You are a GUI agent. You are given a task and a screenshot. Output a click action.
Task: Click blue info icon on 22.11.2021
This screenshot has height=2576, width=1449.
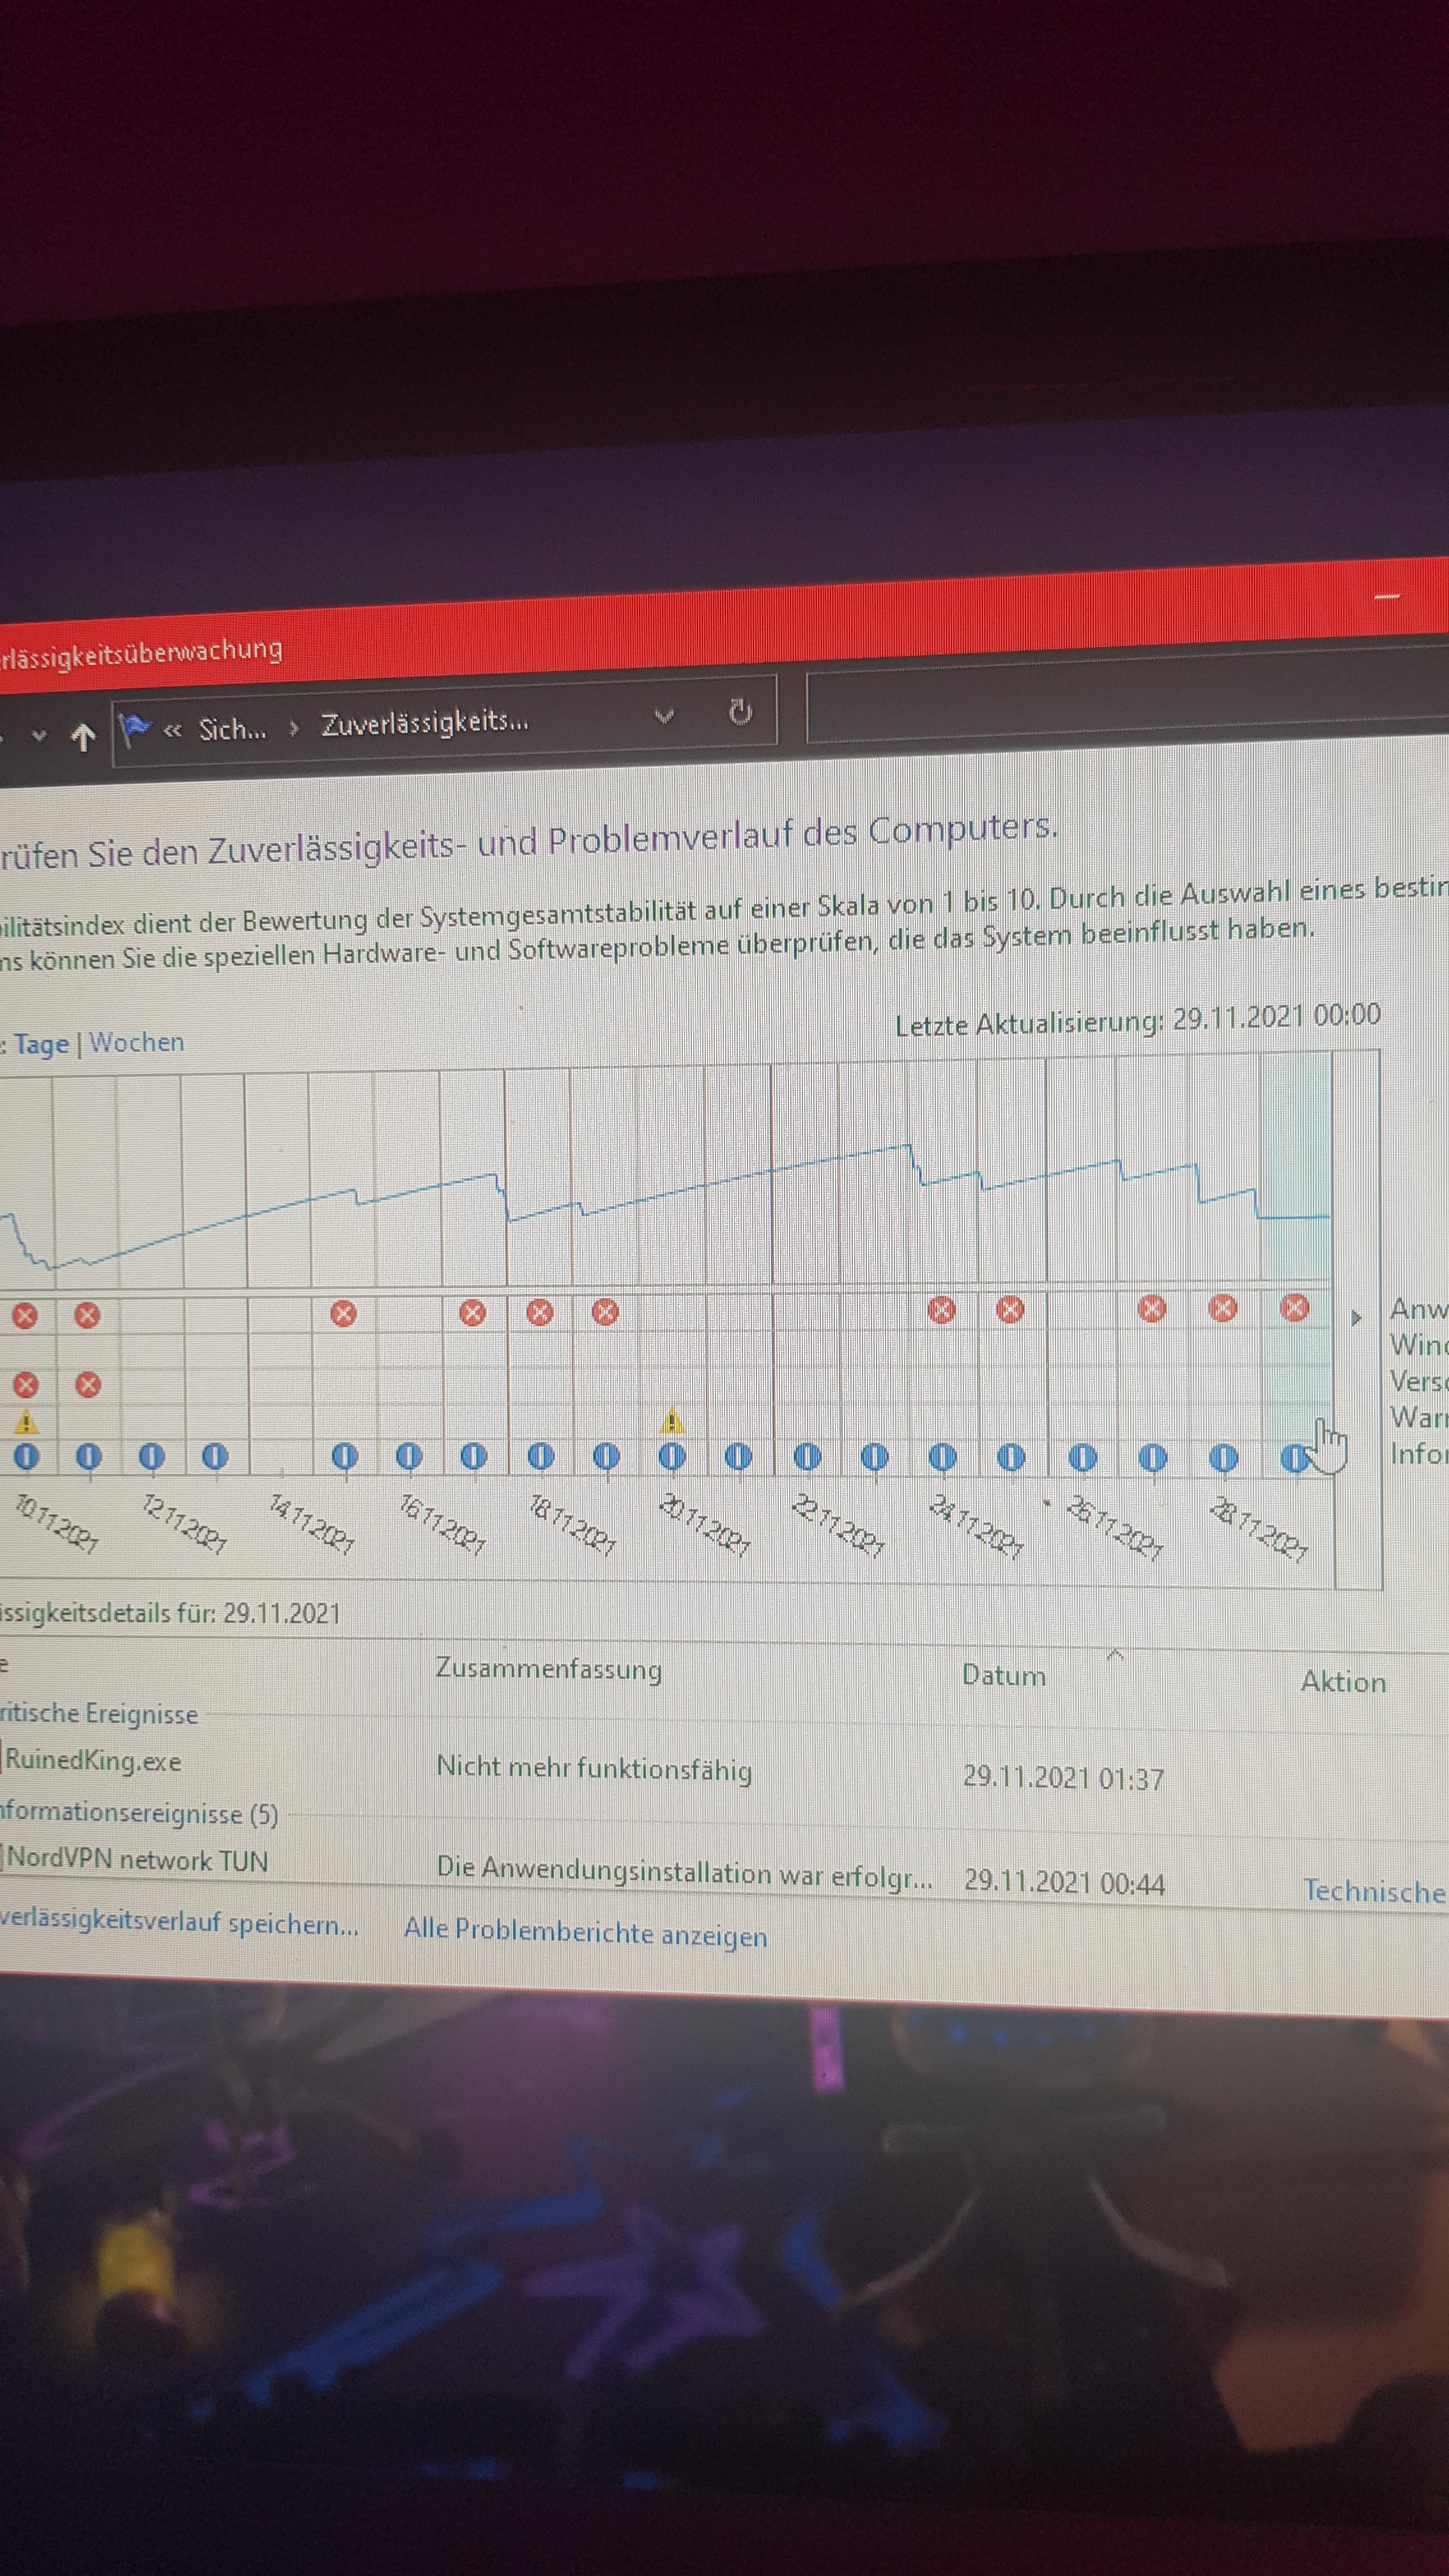click(x=807, y=1457)
